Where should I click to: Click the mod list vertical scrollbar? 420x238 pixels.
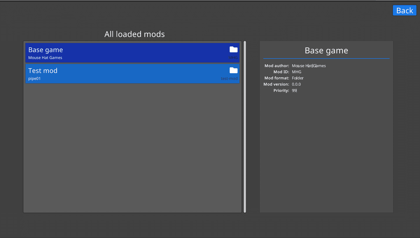point(245,127)
